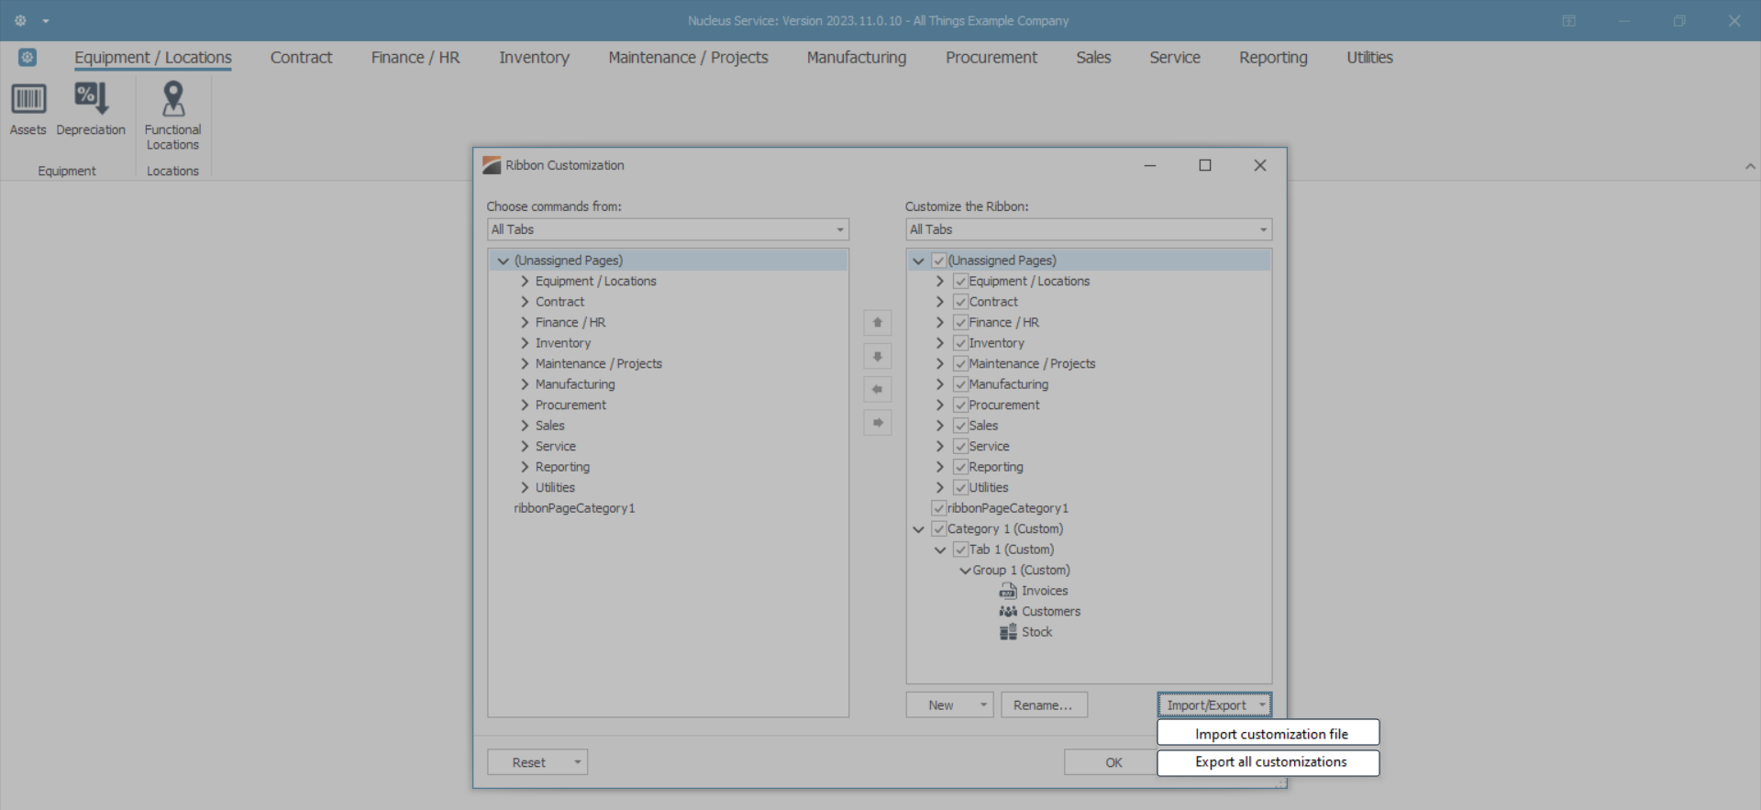Viewport: 1761px width, 810px height.
Task: Collapse the Tab 1 (Custom) node
Action: [940, 549]
